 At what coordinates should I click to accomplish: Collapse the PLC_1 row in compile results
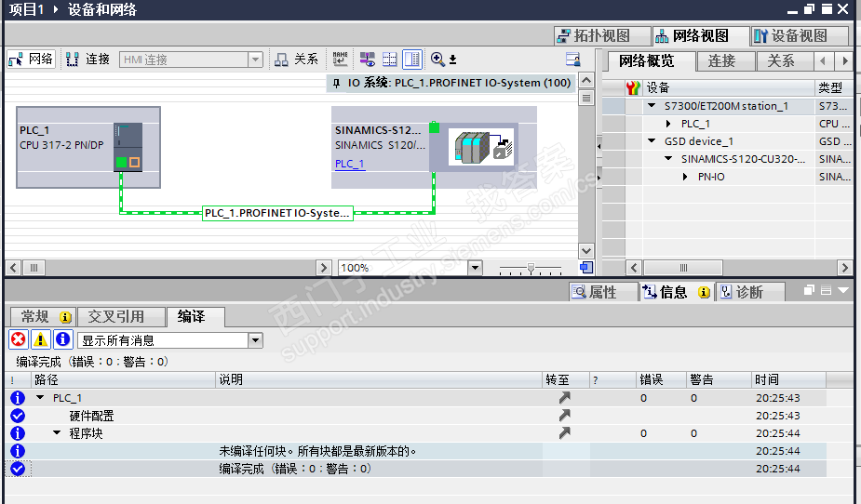40,398
